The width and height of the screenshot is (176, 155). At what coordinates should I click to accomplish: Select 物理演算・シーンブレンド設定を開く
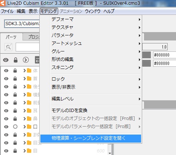click(x=91, y=139)
